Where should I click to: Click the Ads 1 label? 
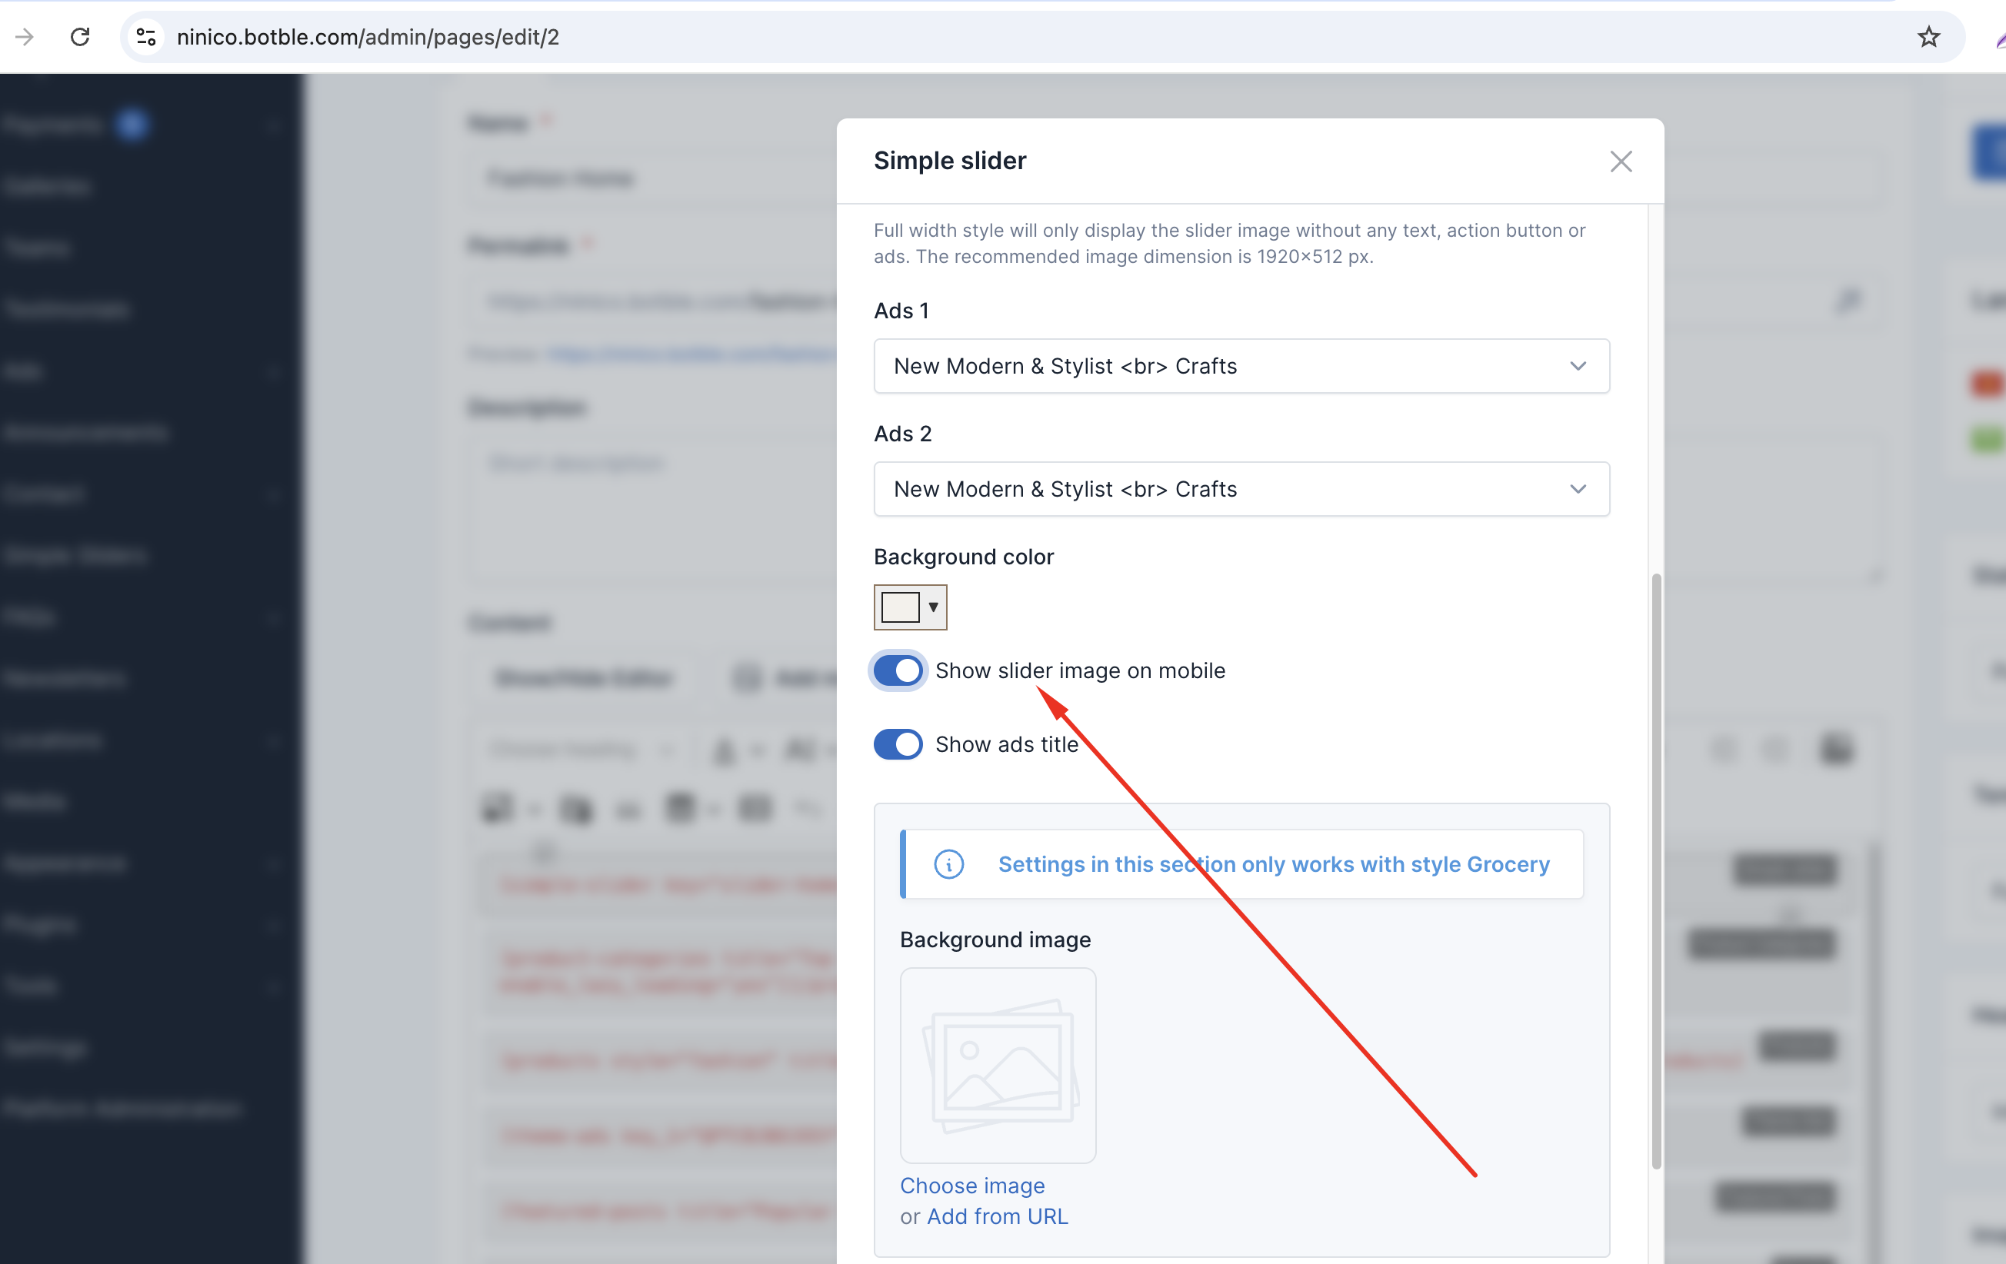tap(901, 311)
